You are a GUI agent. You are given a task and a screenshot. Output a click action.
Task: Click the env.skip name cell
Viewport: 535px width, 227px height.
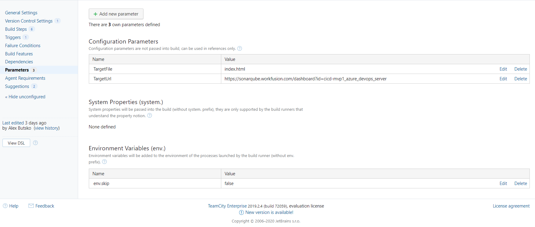(155, 183)
